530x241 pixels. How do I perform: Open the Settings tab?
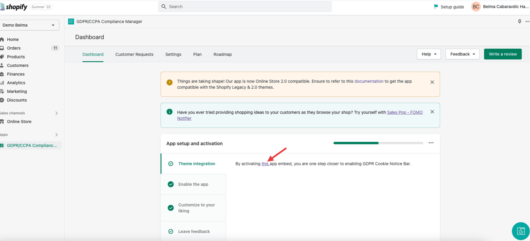(x=173, y=55)
